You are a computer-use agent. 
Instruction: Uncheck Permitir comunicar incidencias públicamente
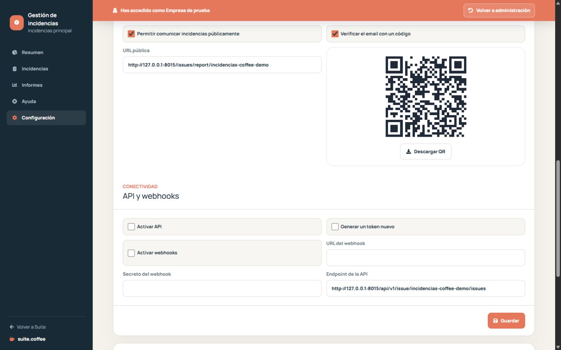[131, 34]
